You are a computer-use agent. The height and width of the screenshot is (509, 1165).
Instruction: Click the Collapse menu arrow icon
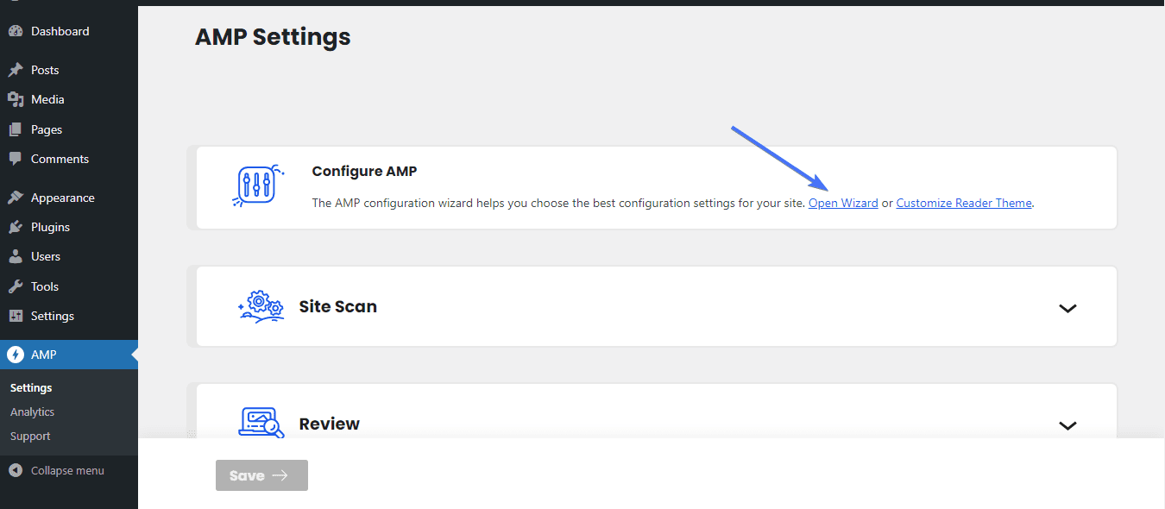[16, 471]
